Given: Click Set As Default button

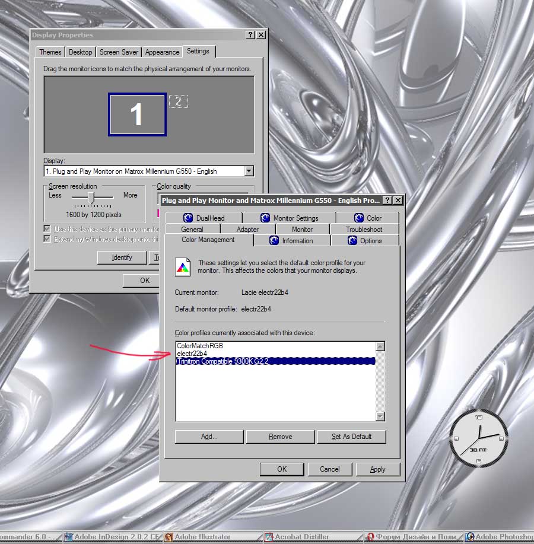Looking at the screenshot, I should [x=351, y=437].
